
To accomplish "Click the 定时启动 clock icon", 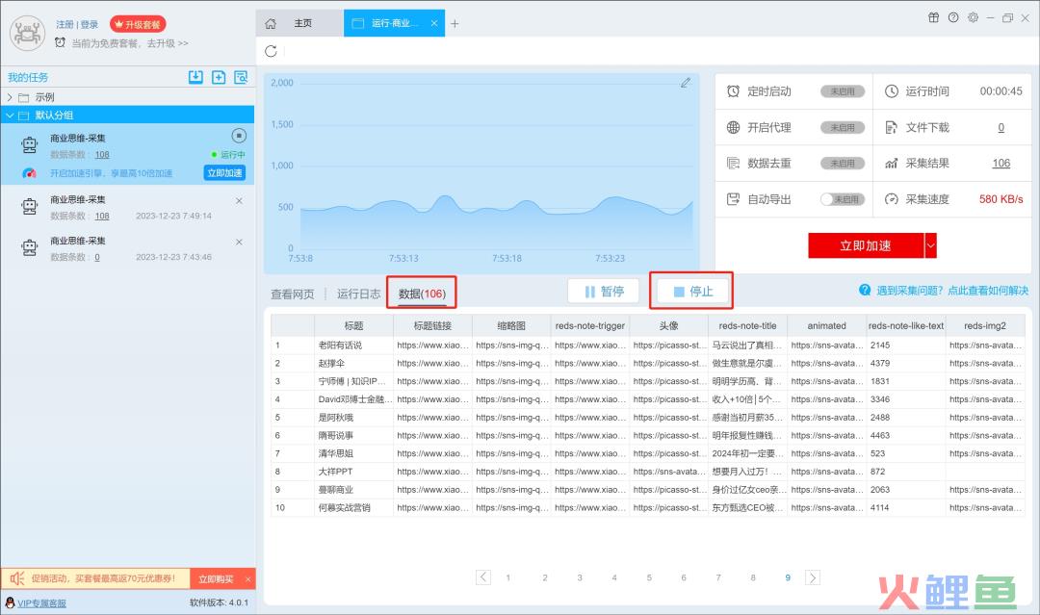I will click(733, 91).
